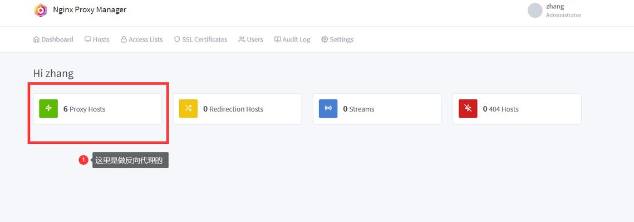Click the Nginx Proxy Manager logo icon
The width and height of the screenshot is (634, 222).
pyautogui.click(x=41, y=10)
